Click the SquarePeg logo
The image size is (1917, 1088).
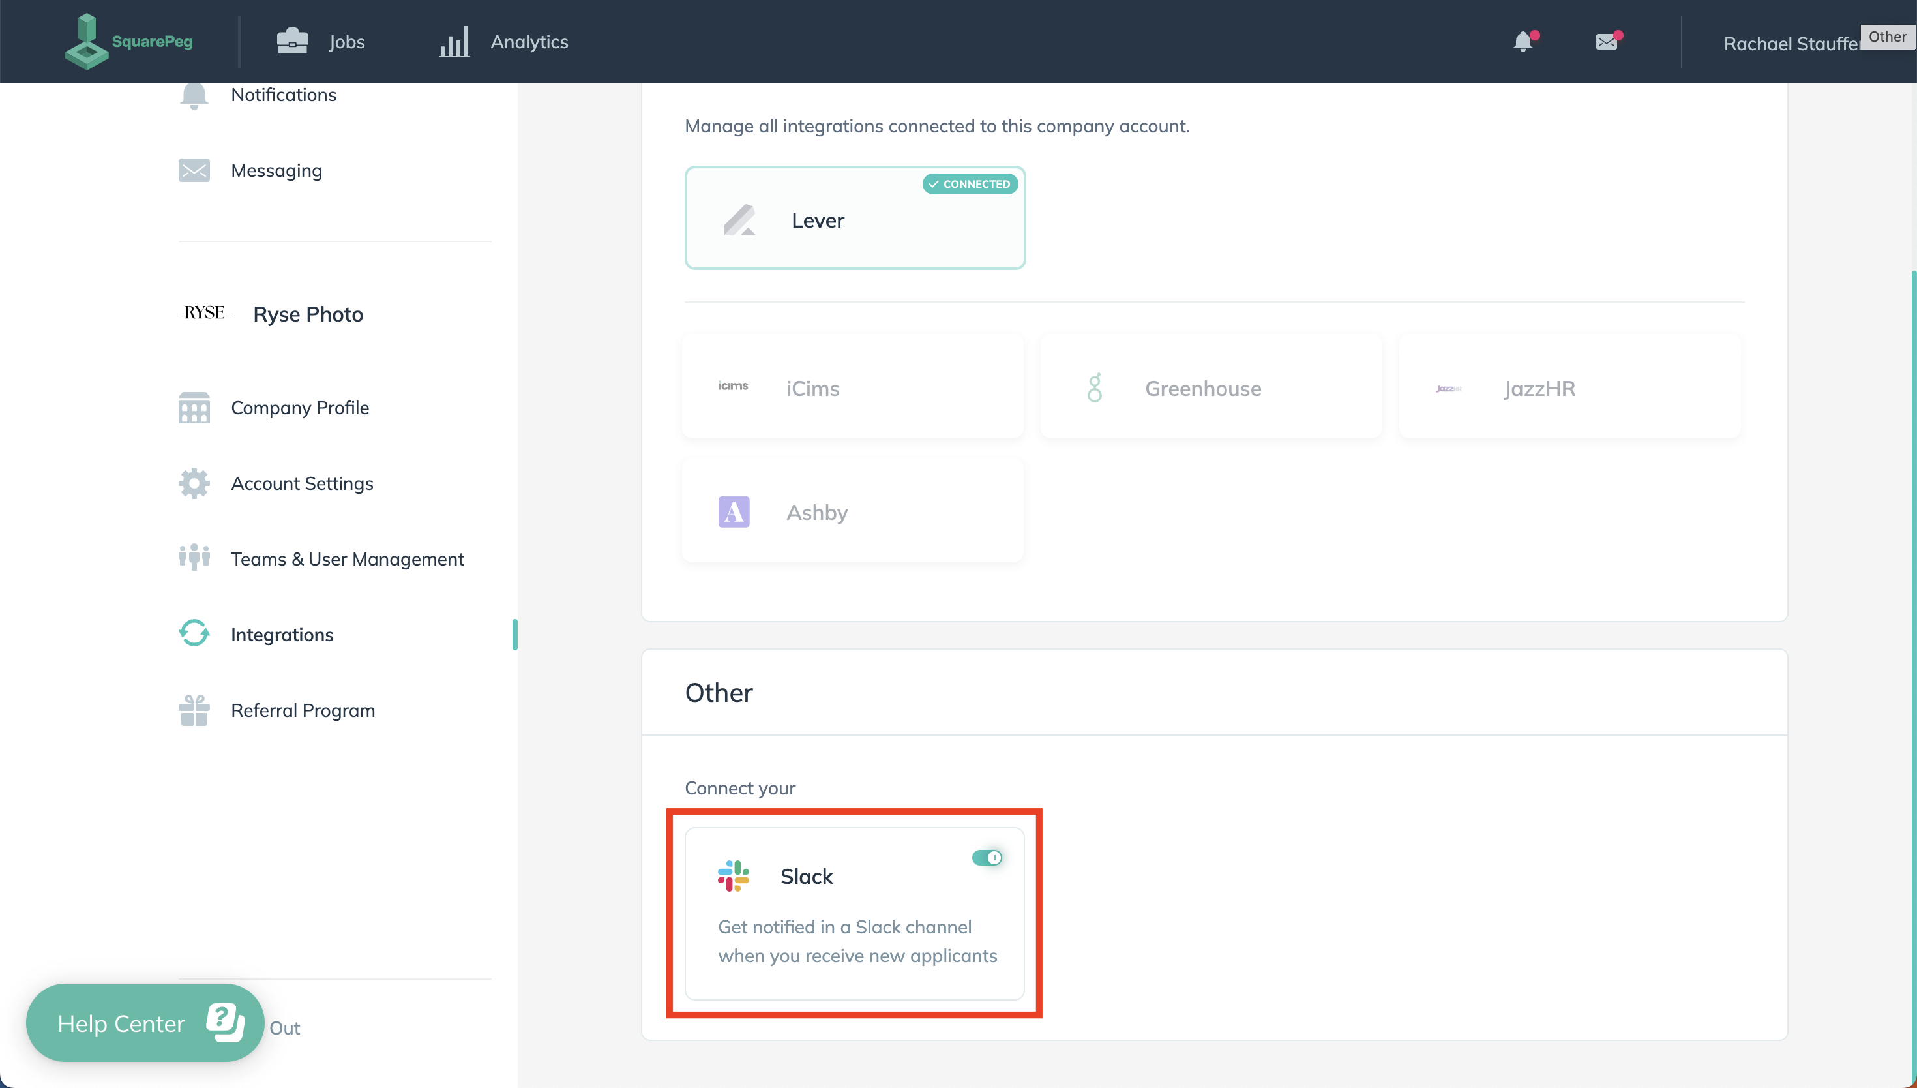[x=128, y=41]
